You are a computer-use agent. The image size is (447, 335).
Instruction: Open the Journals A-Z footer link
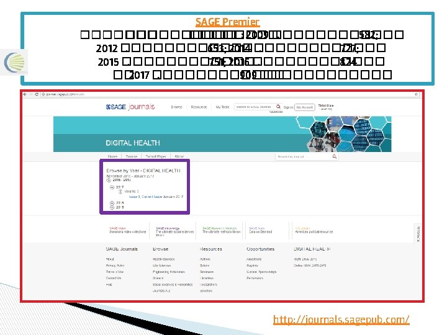pyautogui.click(x=161, y=291)
